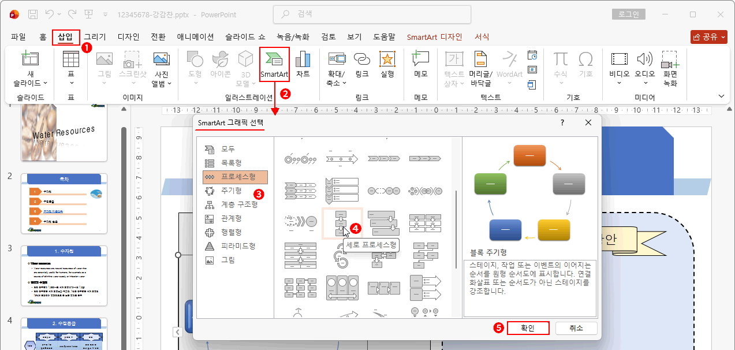Expand the 표 (Table) dropdown
735x350 pixels.
71,83
